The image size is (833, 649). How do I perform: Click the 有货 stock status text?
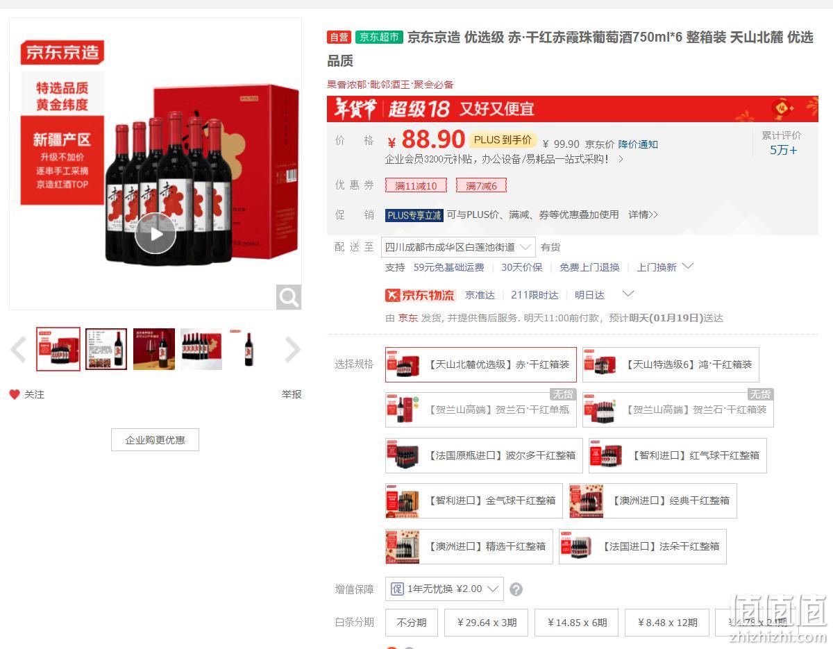tap(550, 247)
